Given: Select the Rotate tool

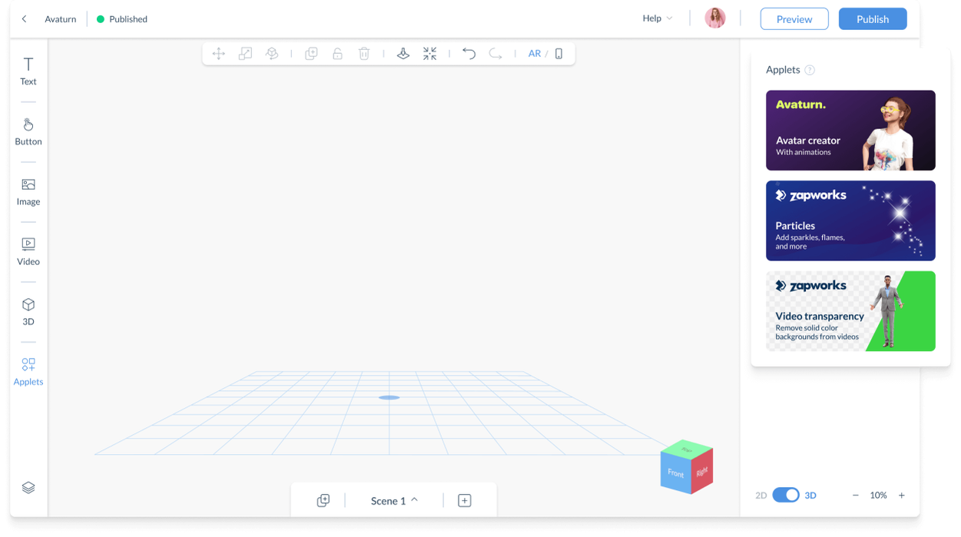Looking at the screenshot, I should tap(271, 53).
